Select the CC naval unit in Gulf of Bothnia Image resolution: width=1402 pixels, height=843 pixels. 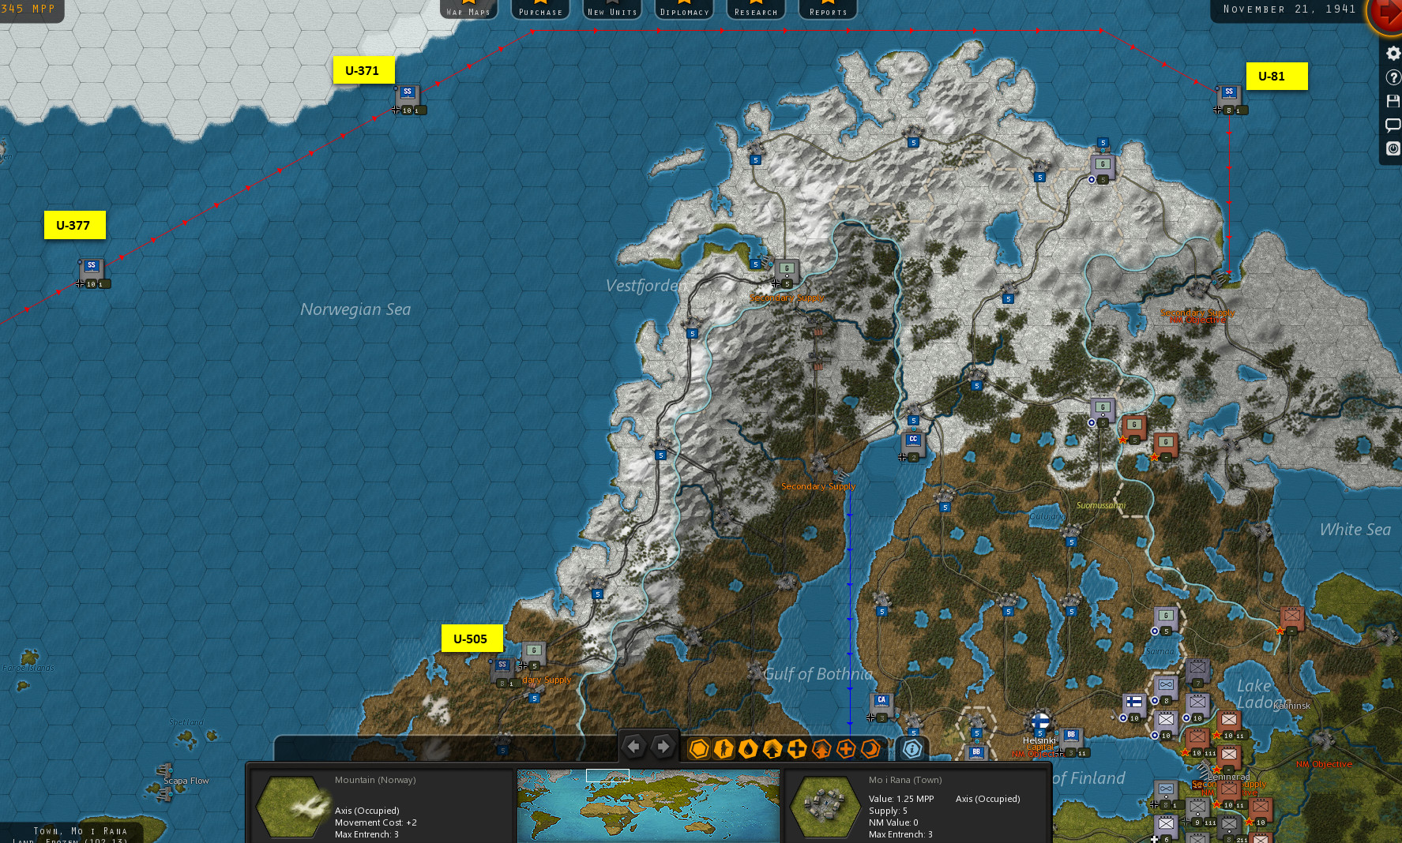click(x=913, y=445)
